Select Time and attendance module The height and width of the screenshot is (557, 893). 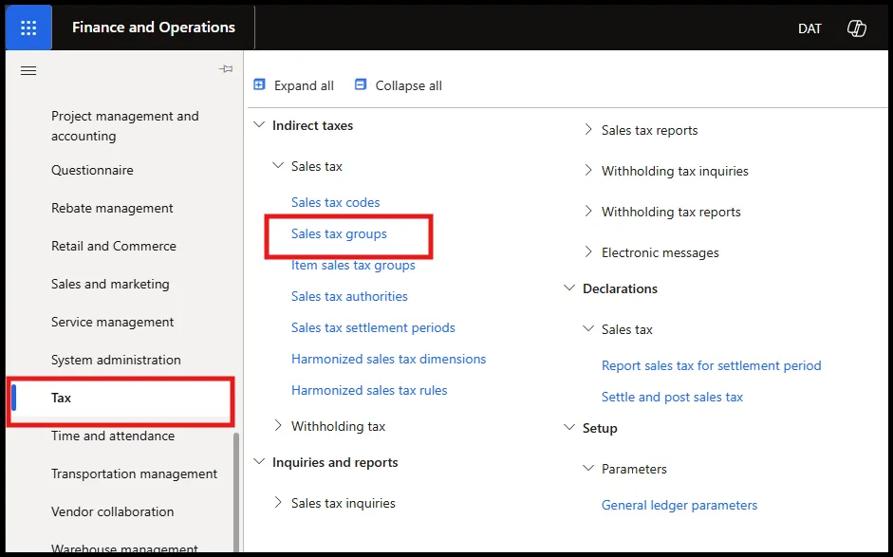(x=113, y=436)
